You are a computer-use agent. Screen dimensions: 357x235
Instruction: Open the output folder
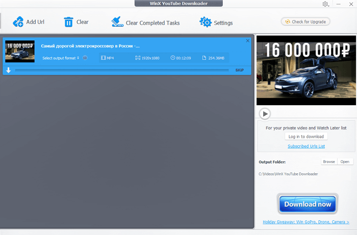point(345,161)
